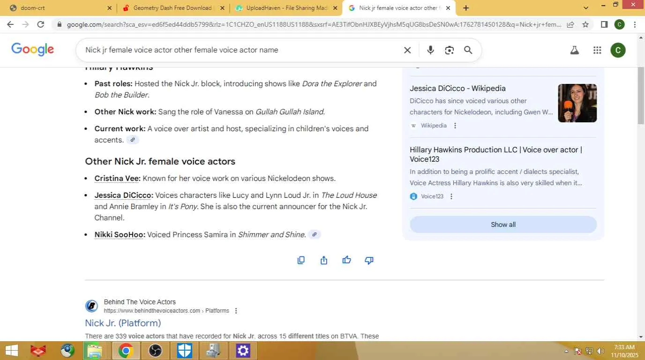Open OBS Studio from the taskbar

pos(155,351)
